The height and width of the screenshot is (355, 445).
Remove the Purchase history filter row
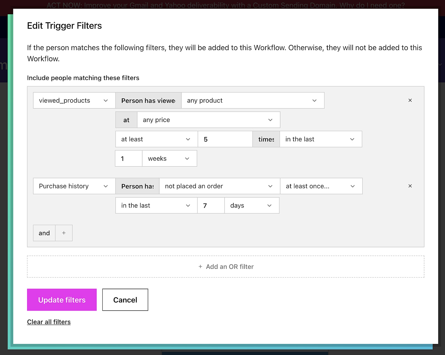[410, 186]
